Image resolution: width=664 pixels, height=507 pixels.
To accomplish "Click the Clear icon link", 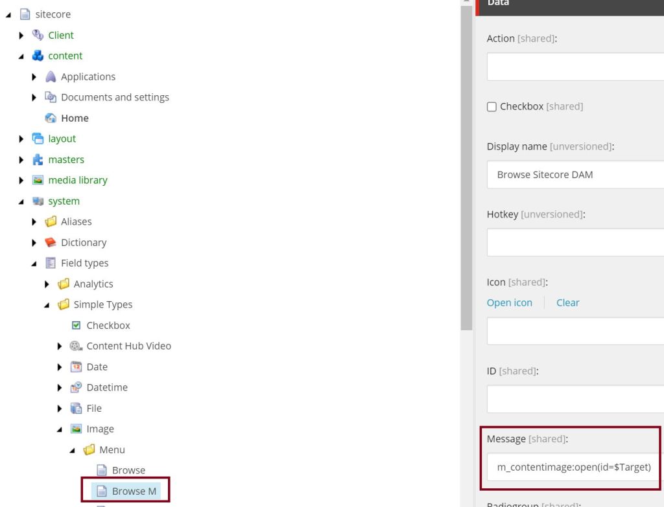I will point(567,302).
